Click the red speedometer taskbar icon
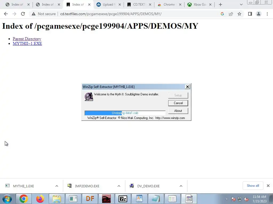This screenshot has width=273, height=204. pyautogui.click(x=106, y=199)
